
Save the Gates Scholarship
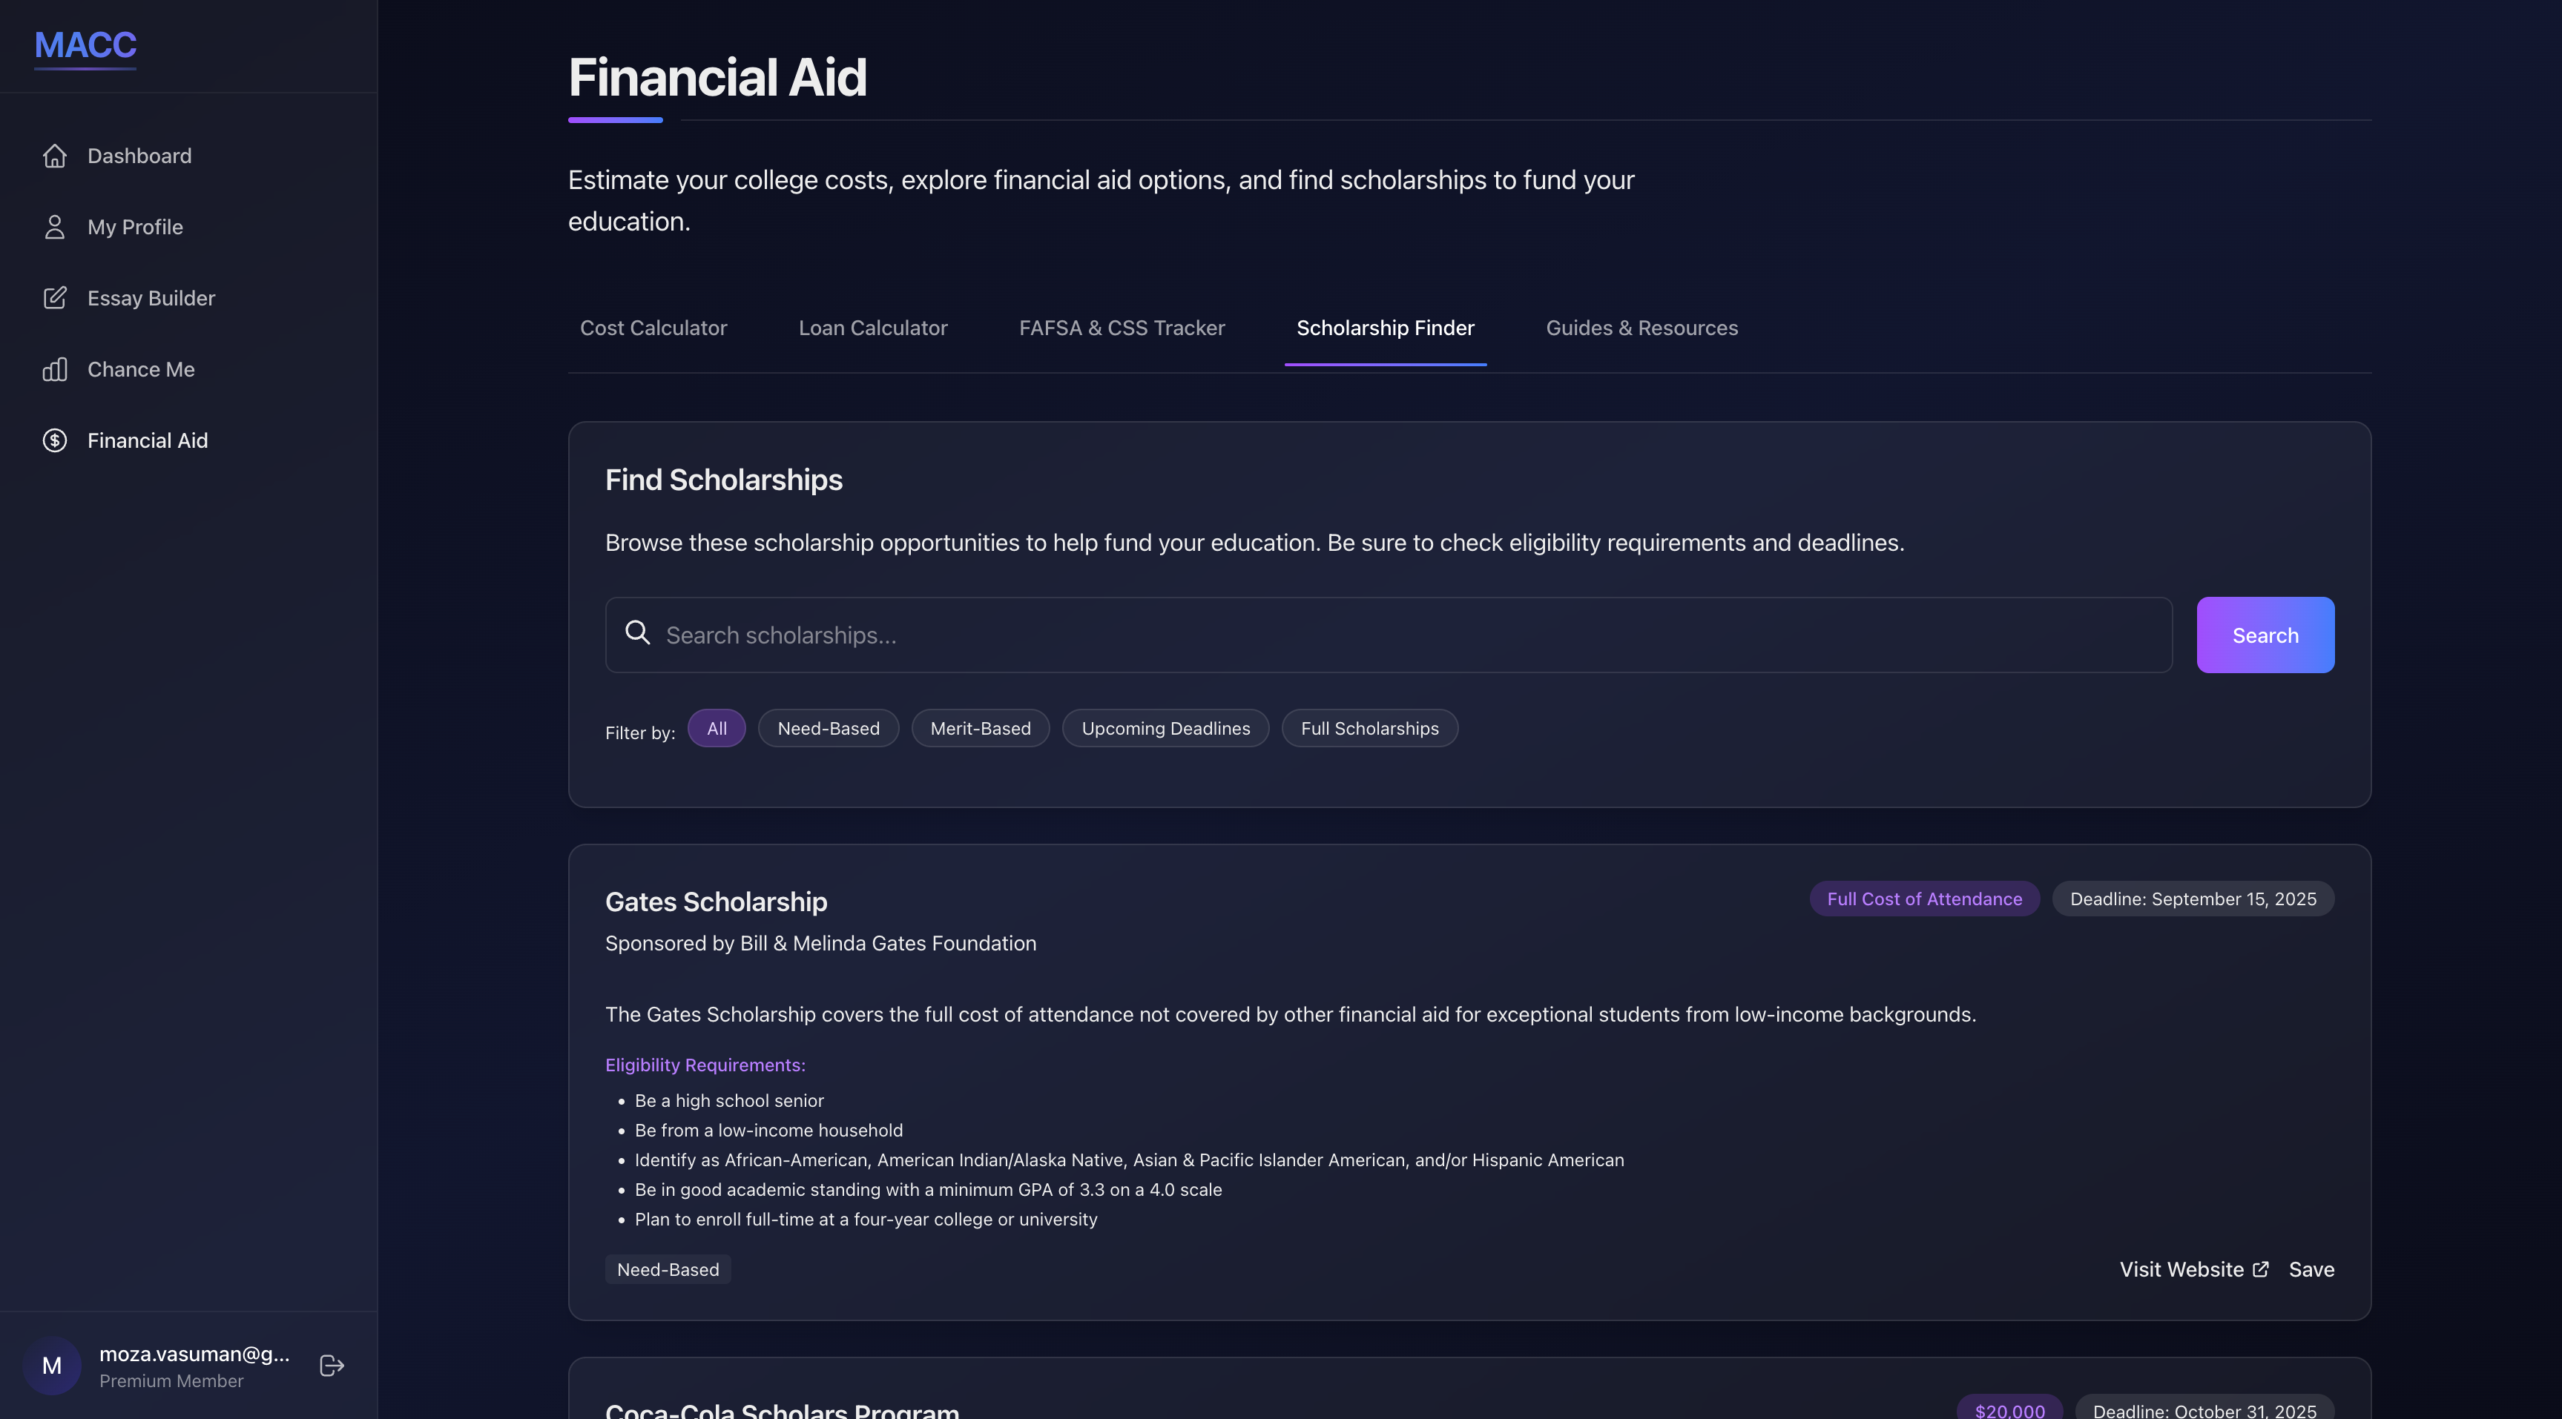2311,1268
